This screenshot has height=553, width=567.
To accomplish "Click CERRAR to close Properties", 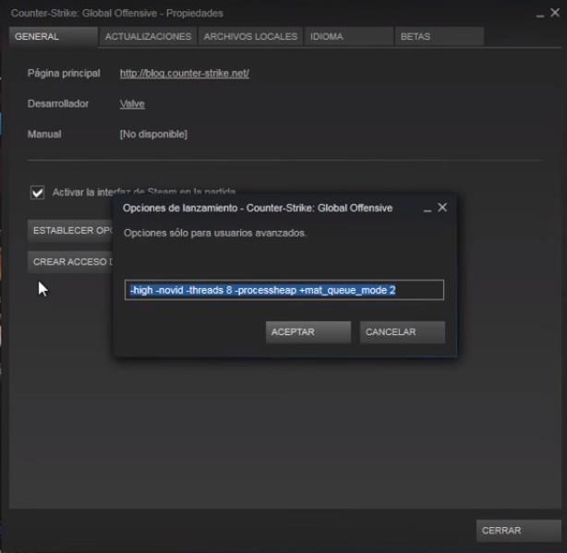I will (519, 531).
